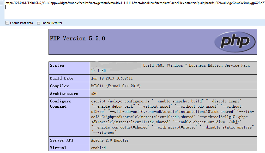Click the PHP logo in the header banner

click(x=235, y=42)
